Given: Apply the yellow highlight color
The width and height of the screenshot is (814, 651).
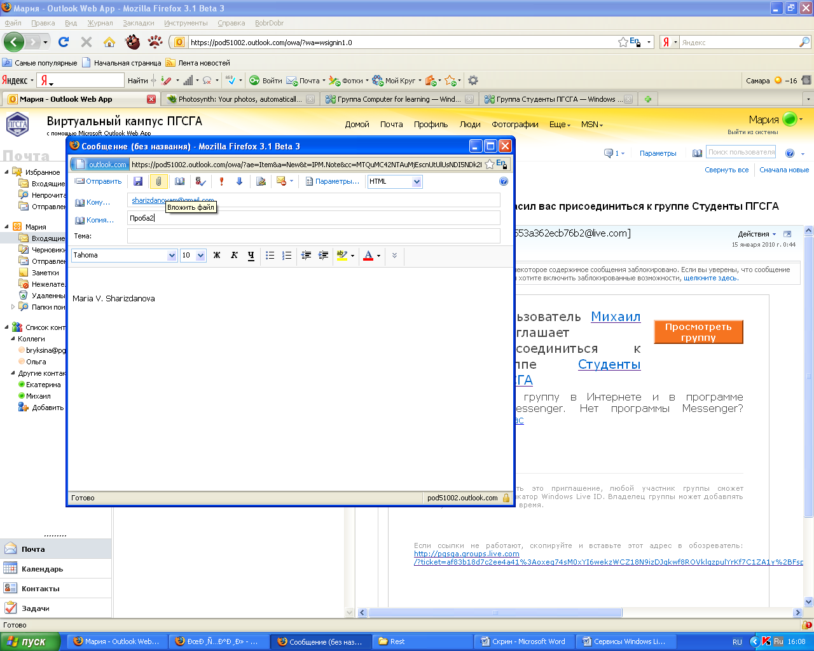Looking at the screenshot, I should click(x=341, y=256).
